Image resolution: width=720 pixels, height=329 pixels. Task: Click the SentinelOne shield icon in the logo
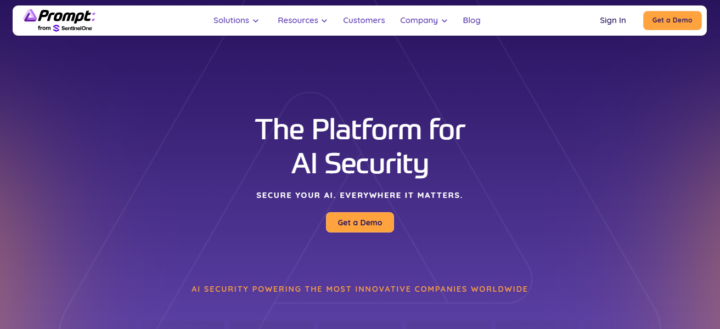pyautogui.click(x=56, y=28)
